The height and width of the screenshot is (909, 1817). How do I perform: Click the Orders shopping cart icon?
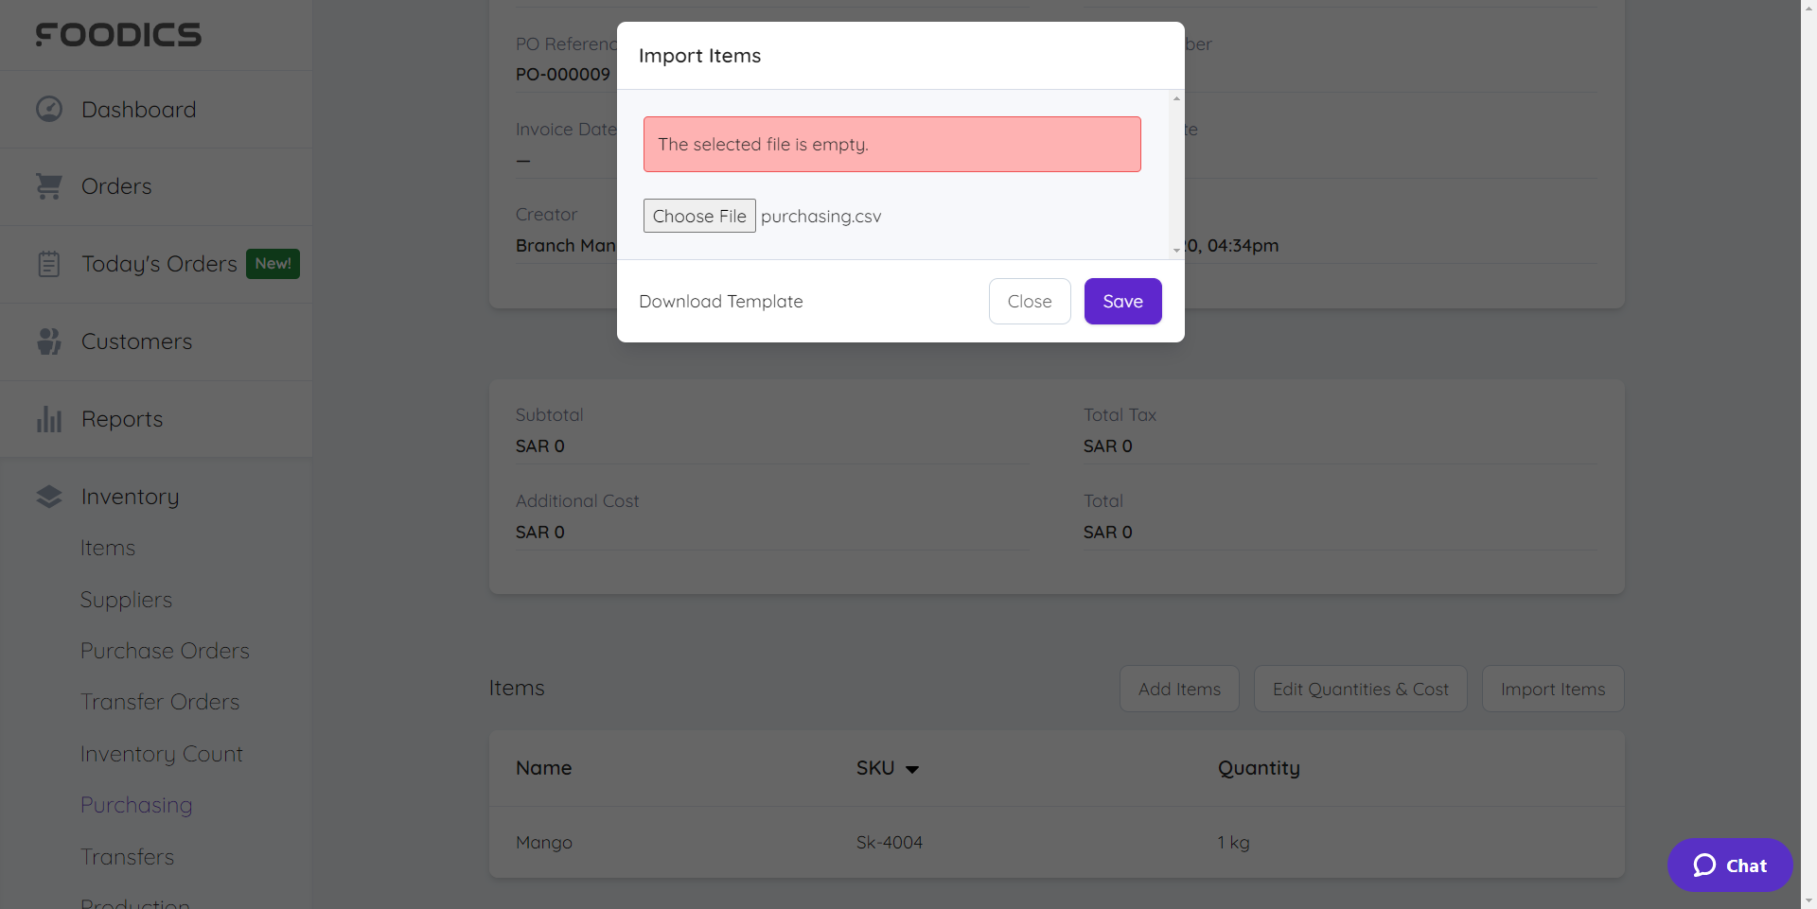tap(49, 186)
